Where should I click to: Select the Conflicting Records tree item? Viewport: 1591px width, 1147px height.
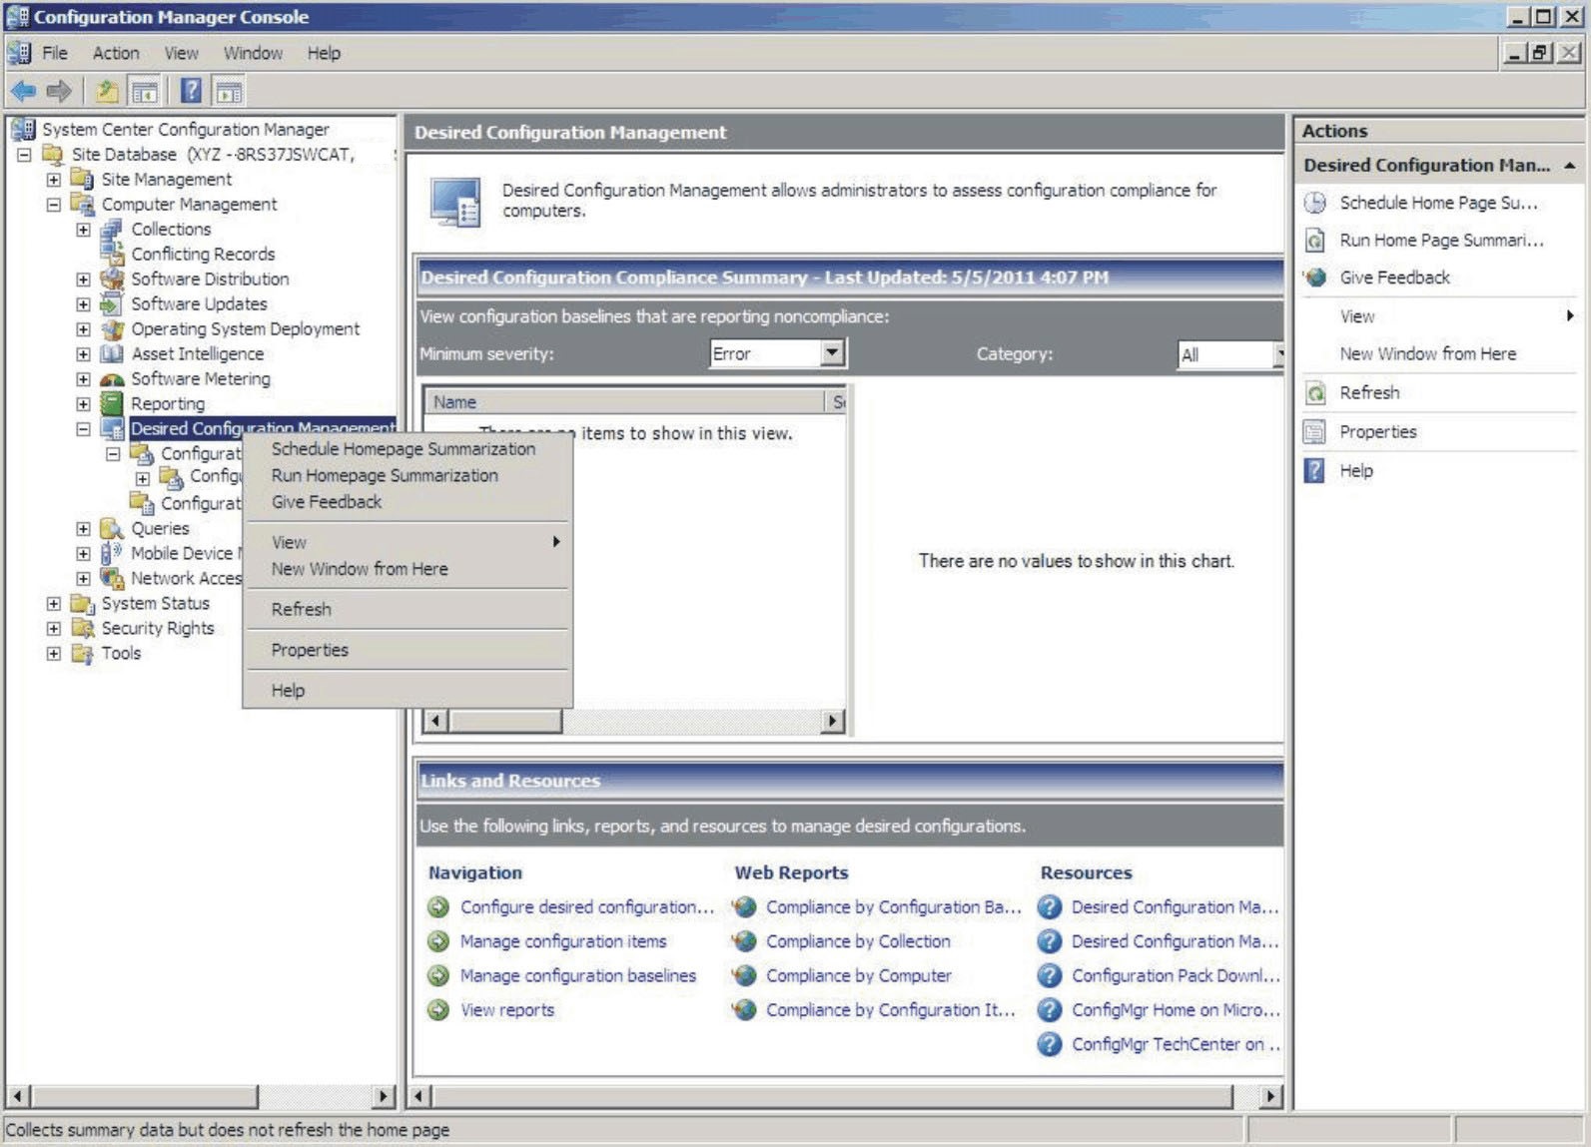click(203, 255)
